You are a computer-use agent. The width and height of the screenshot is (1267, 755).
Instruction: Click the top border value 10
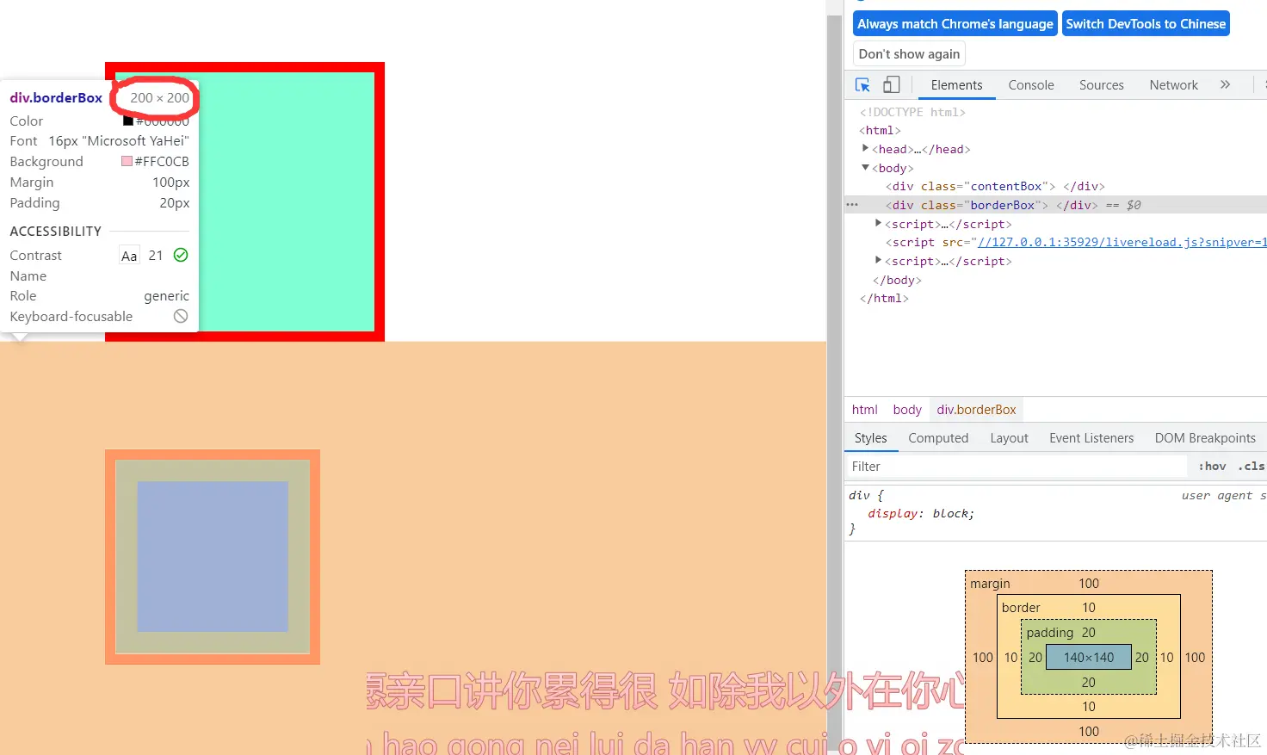1088,608
